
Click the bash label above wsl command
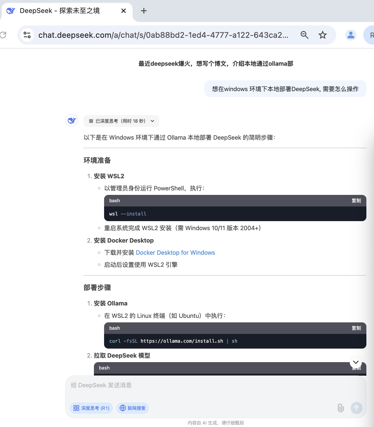pyautogui.click(x=115, y=201)
